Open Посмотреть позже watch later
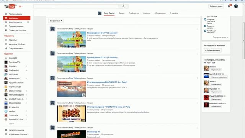This screenshot has width=245, height=138. pyautogui.click(x=17, y=30)
